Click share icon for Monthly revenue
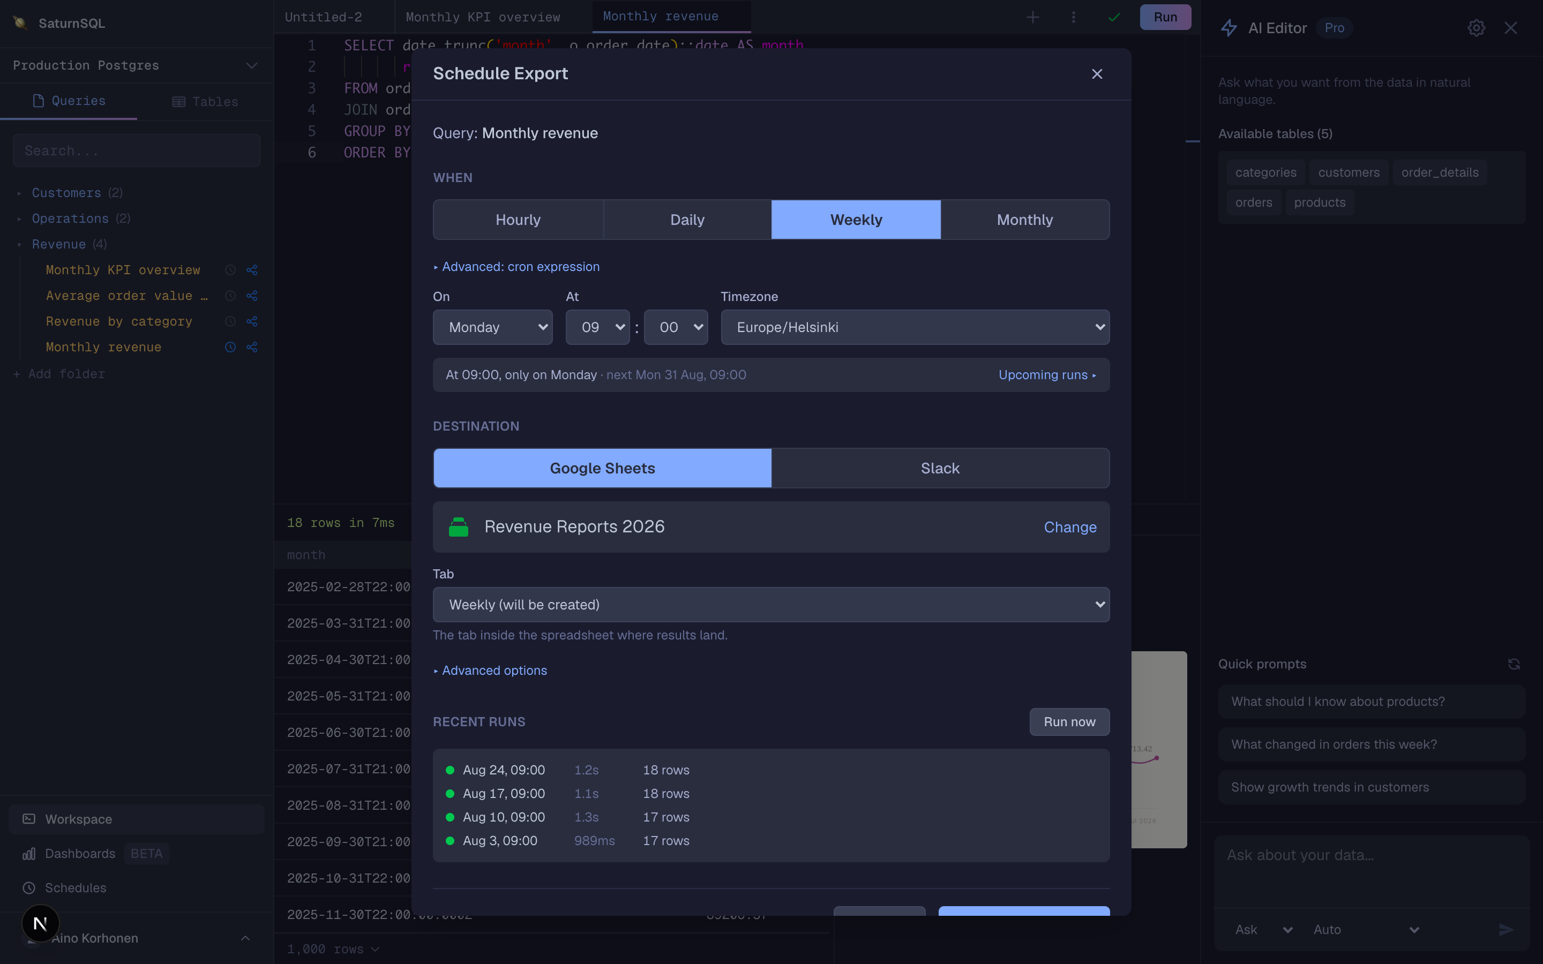 (x=252, y=347)
